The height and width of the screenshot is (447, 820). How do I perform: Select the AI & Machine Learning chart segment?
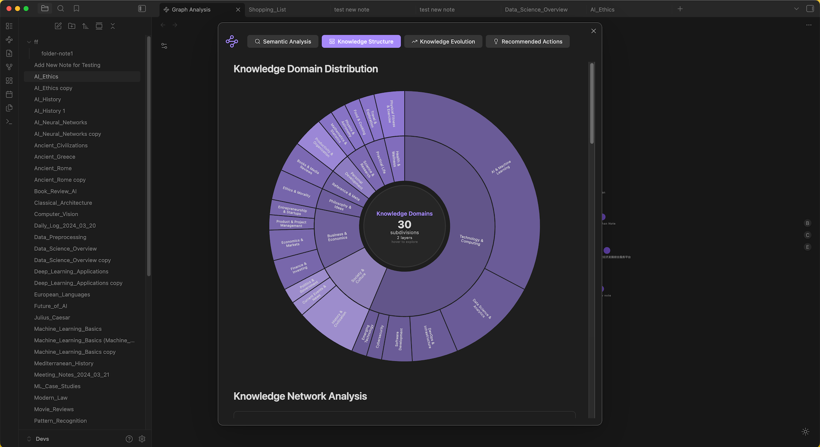tap(501, 168)
